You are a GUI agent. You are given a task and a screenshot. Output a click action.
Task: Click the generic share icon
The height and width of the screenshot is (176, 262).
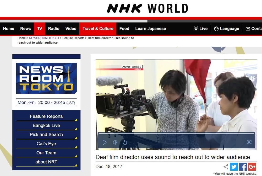tap(226, 167)
